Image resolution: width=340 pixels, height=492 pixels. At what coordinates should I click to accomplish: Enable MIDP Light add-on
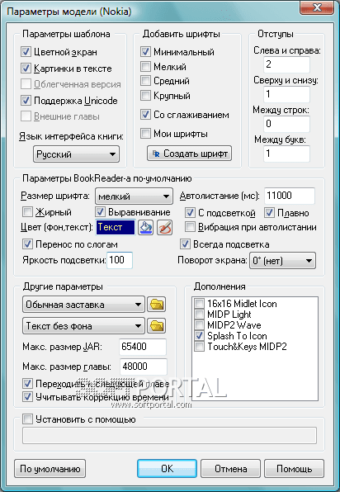point(199,314)
